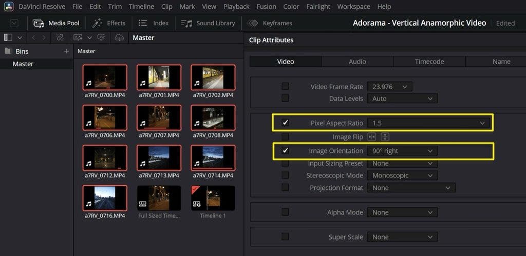Open the Playback menu
The width and height of the screenshot is (526, 256).
click(x=236, y=6)
